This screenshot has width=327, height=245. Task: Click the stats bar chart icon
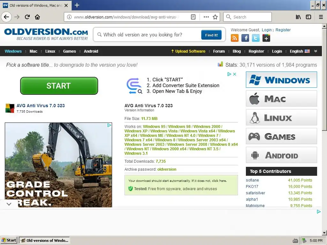click(220, 64)
